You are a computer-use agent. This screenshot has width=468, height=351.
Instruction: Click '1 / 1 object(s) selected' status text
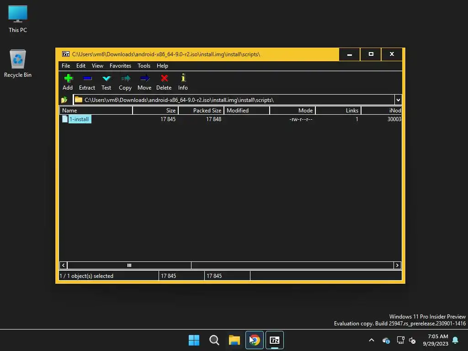(86, 276)
